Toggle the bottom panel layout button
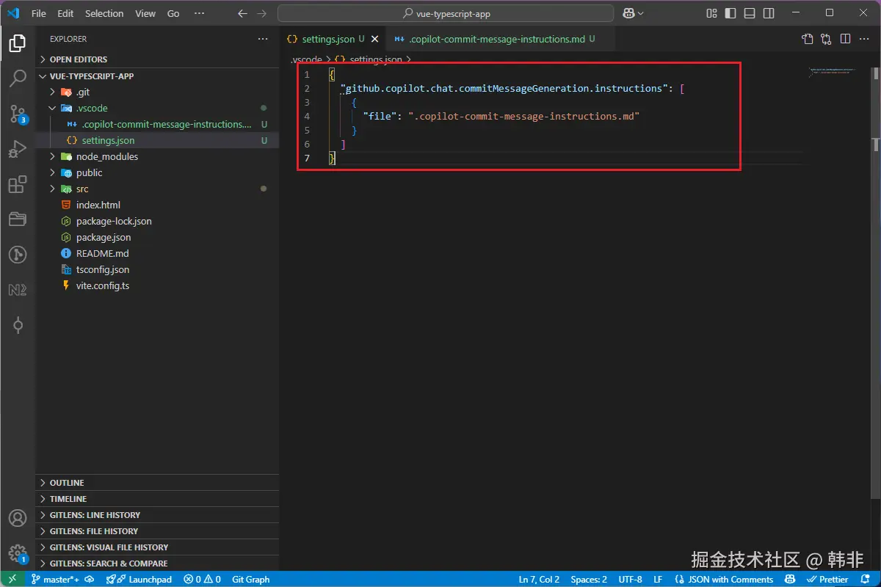This screenshot has height=587, width=881. coord(750,13)
